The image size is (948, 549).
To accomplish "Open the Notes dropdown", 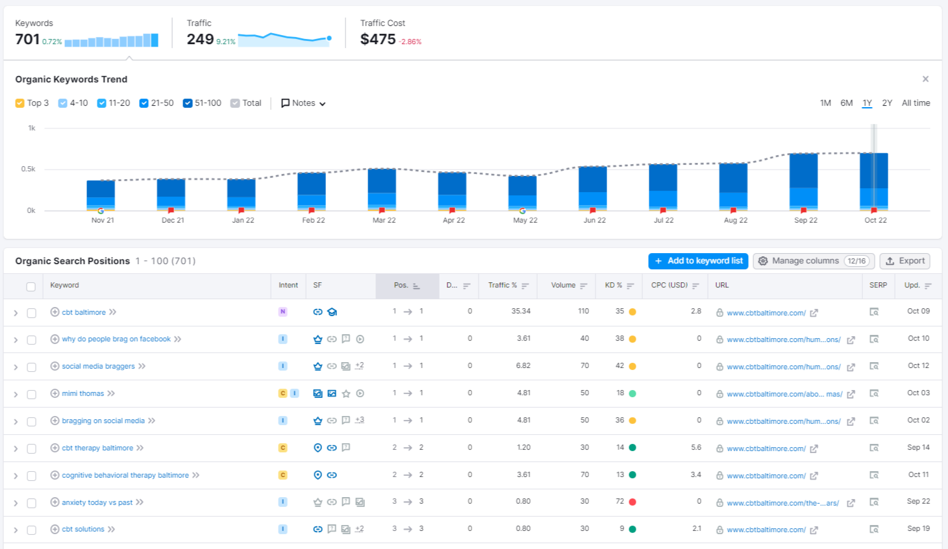I will coord(303,103).
